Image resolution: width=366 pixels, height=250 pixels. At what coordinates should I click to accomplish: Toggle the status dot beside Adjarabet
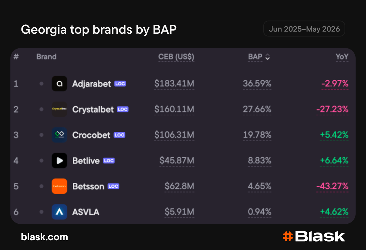point(42,83)
